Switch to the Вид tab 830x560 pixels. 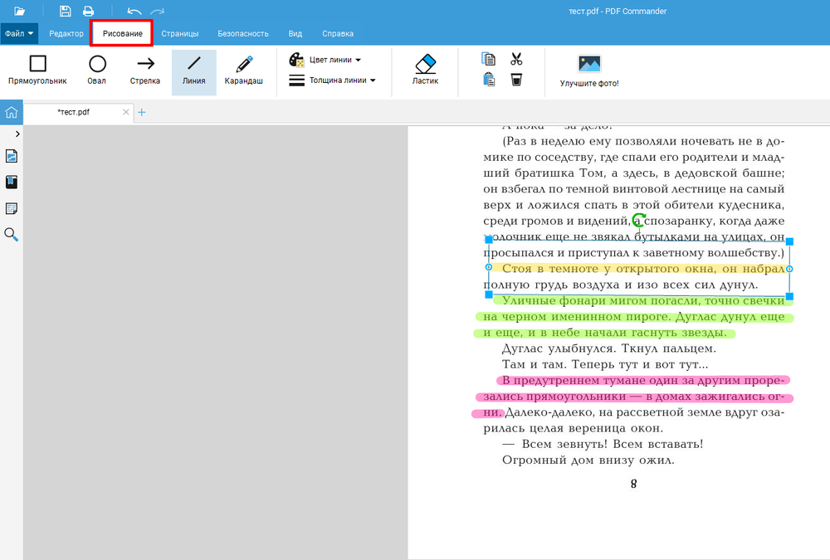coord(295,33)
